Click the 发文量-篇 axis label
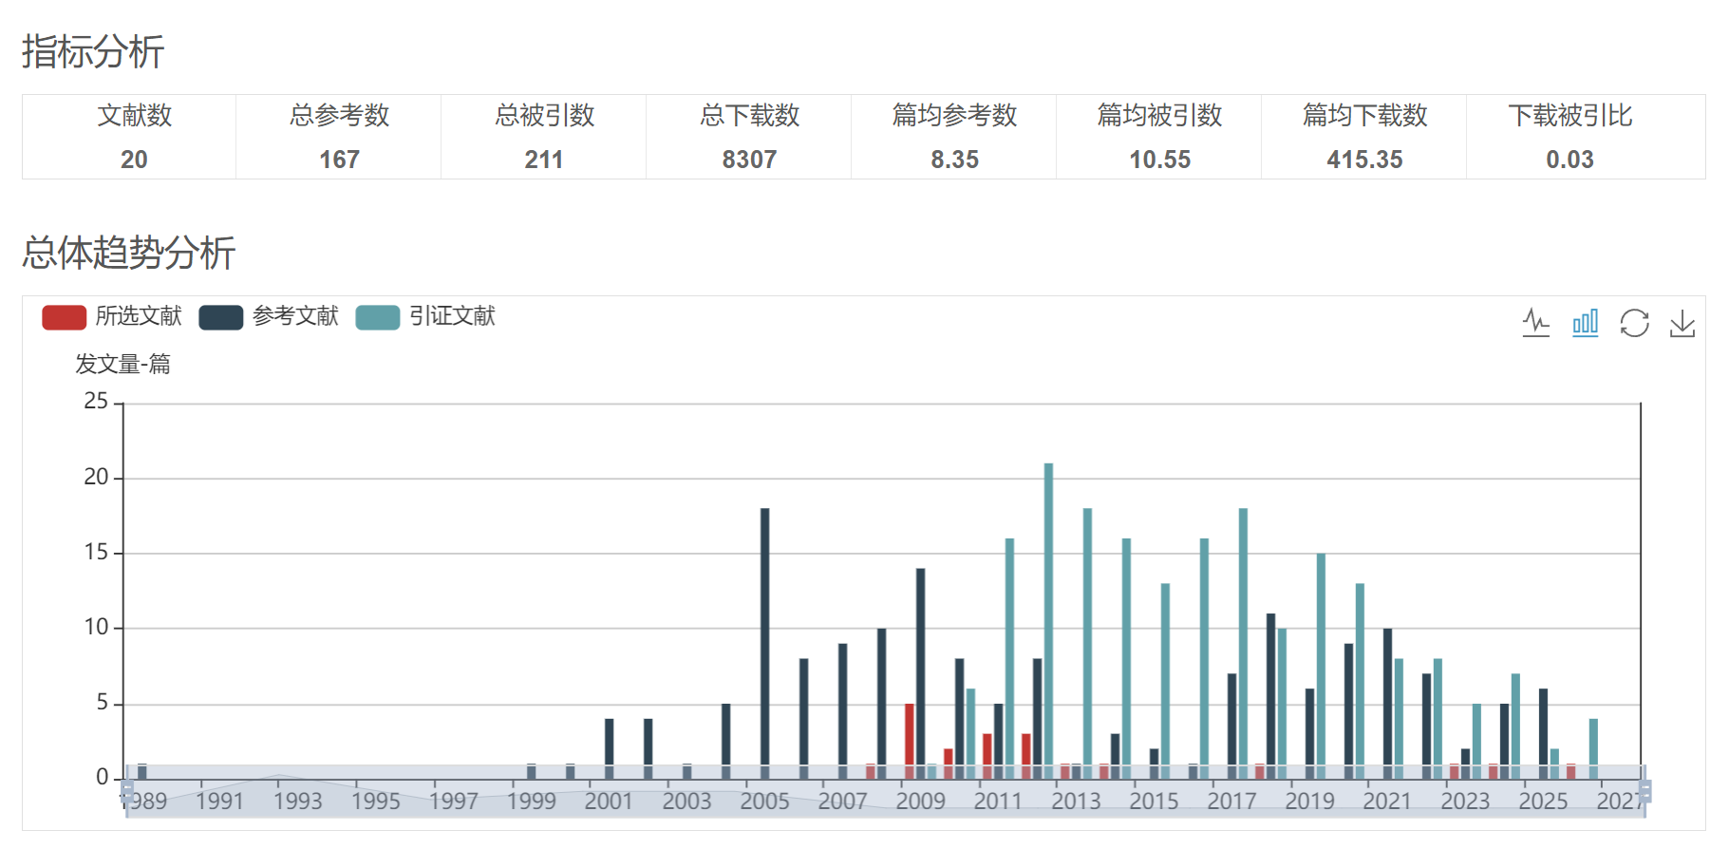The height and width of the screenshot is (849, 1729). (x=123, y=364)
